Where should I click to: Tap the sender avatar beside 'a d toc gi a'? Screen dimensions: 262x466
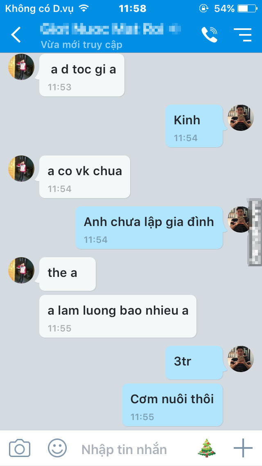pyautogui.click(x=21, y=66)
